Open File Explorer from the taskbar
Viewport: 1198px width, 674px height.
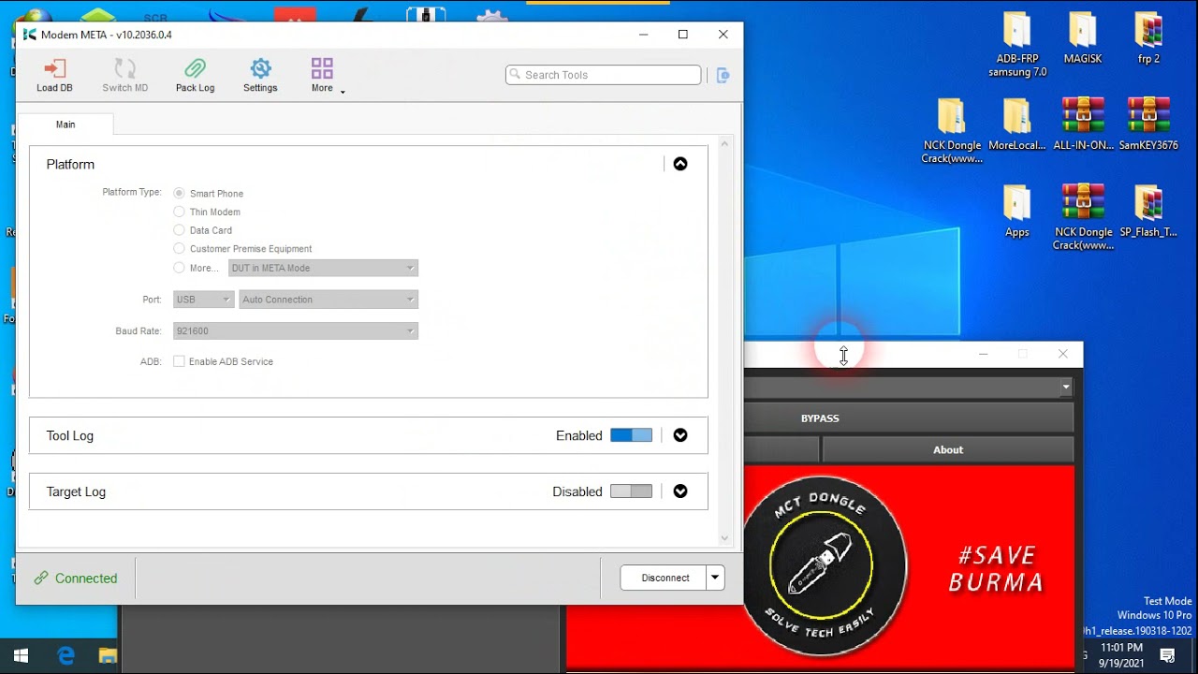pos(108,655)
